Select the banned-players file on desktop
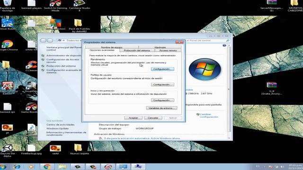Image resolution: width=303 pixels, height=170 pixels. pos(32,5)
